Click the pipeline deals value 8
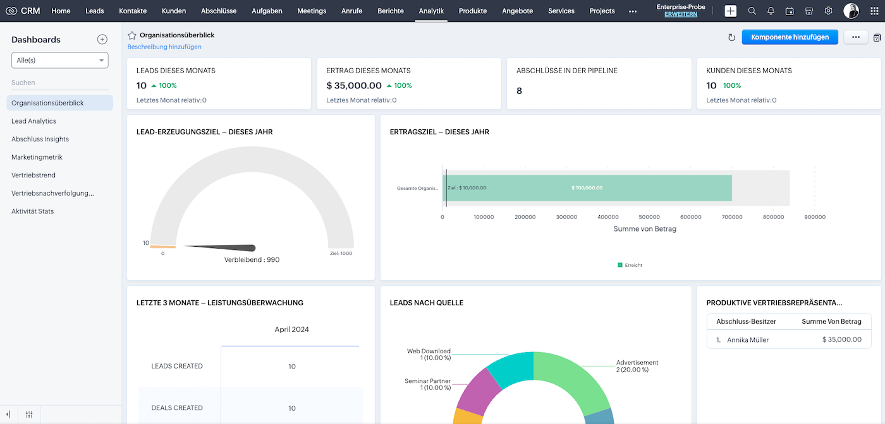 click(520, 91)
